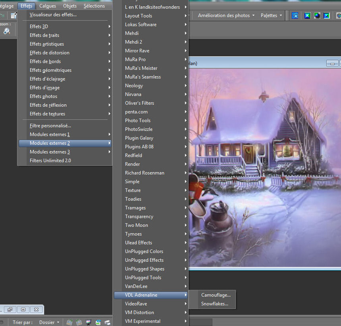Open the Simple plugin submenu
341x326 pixels.
point(151,182)
